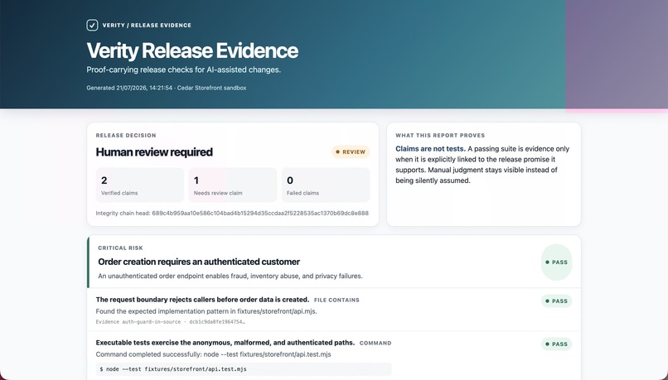The image size is (668, 380).
Task: Click the 'COMMAND' tag
Action: pos(375,343)
